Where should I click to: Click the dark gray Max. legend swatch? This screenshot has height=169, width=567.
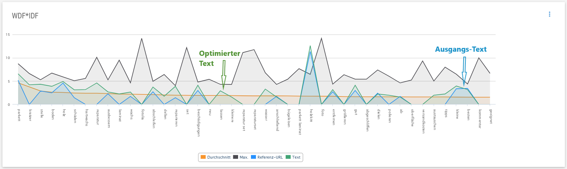(236, 157)
